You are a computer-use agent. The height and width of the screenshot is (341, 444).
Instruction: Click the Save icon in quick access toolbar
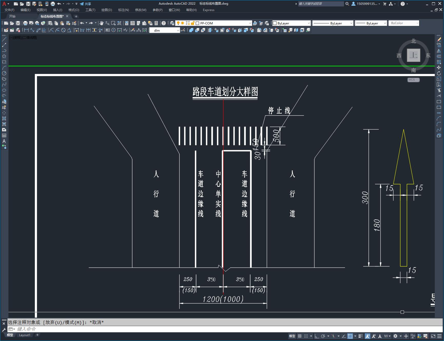(28, 4)
